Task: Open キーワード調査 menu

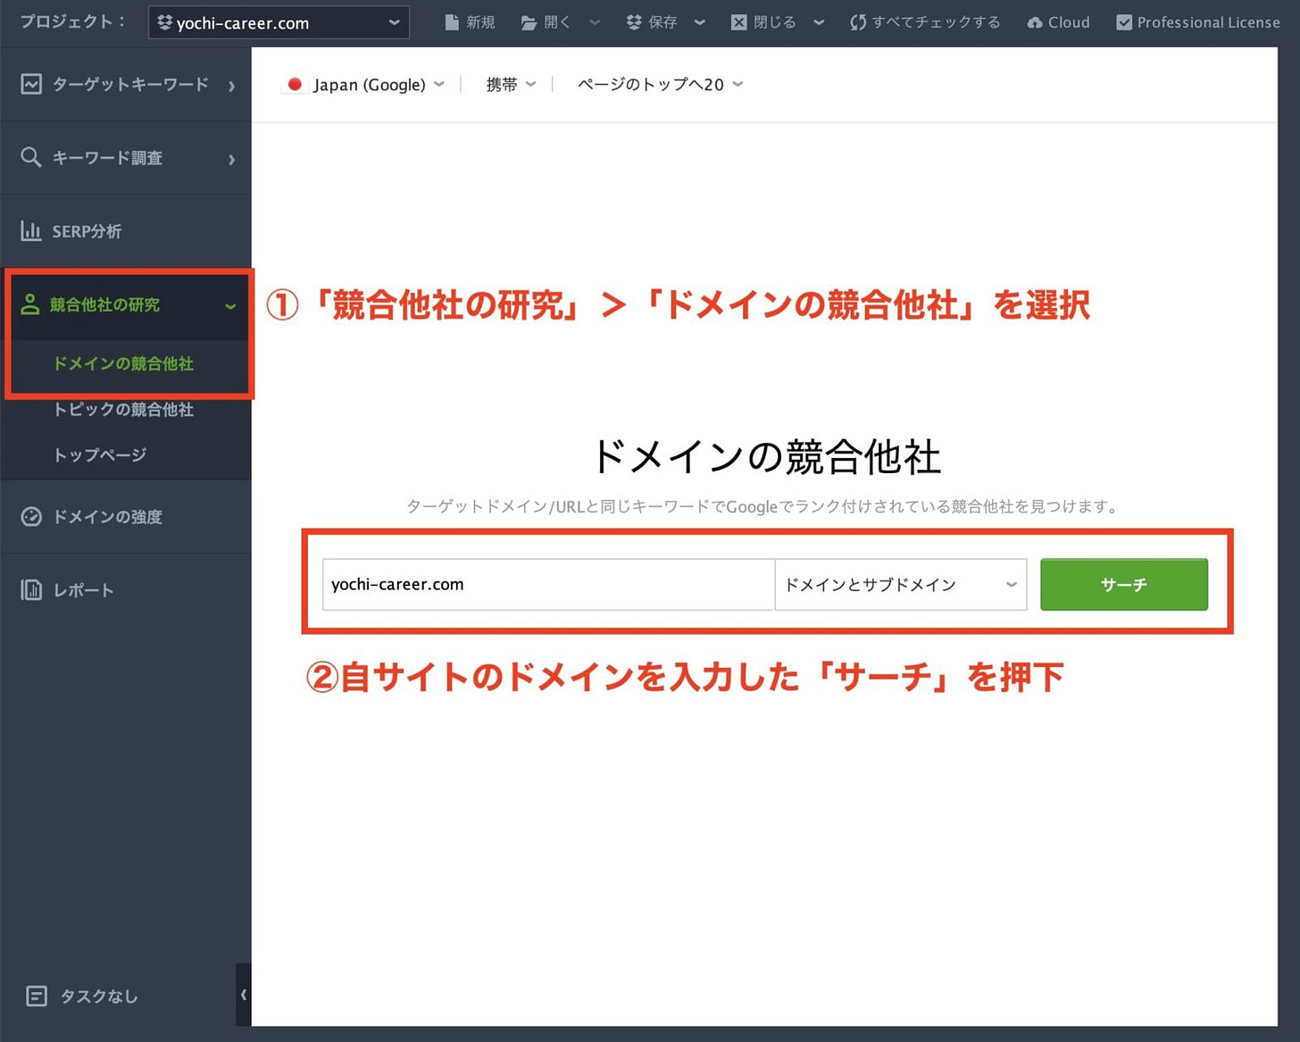Action: pos(126,158)
